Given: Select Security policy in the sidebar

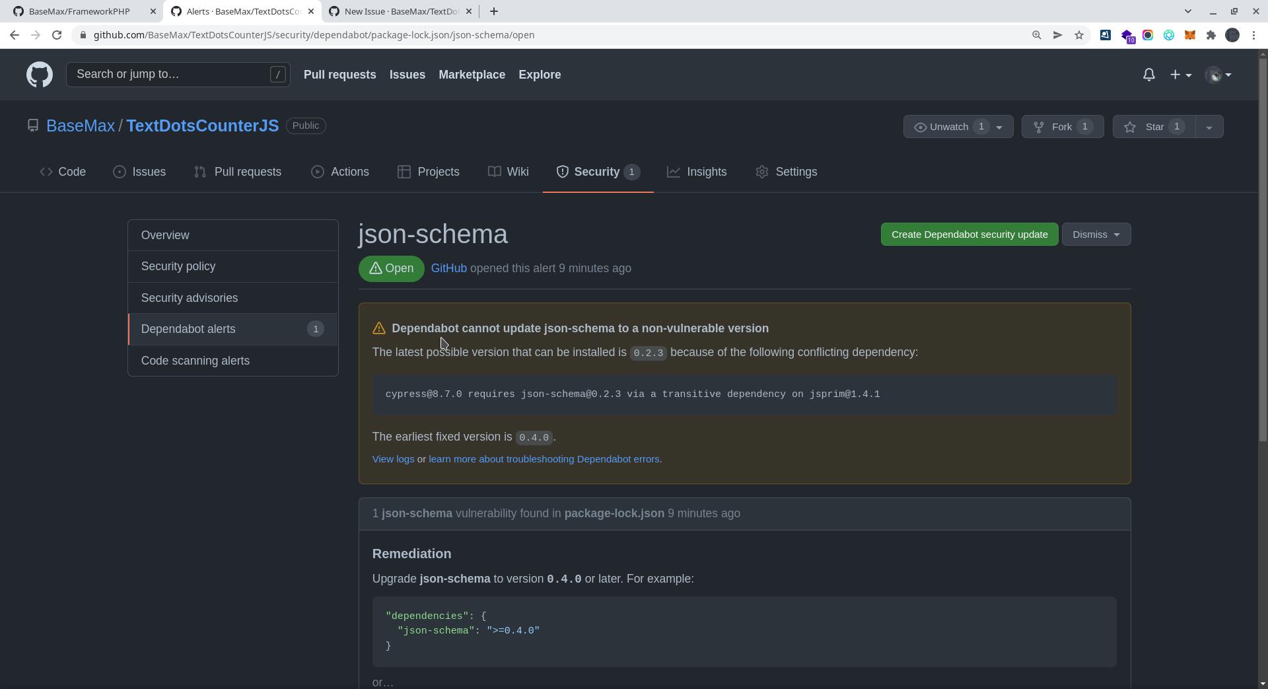Looking at the screenshot, I should pos(233,266).
